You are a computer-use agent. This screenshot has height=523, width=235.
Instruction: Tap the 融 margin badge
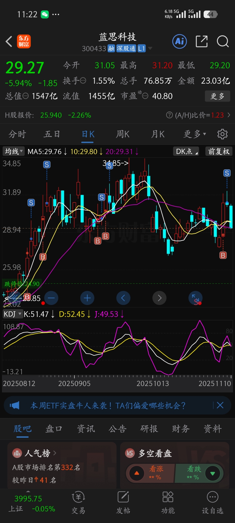(111, 48)
